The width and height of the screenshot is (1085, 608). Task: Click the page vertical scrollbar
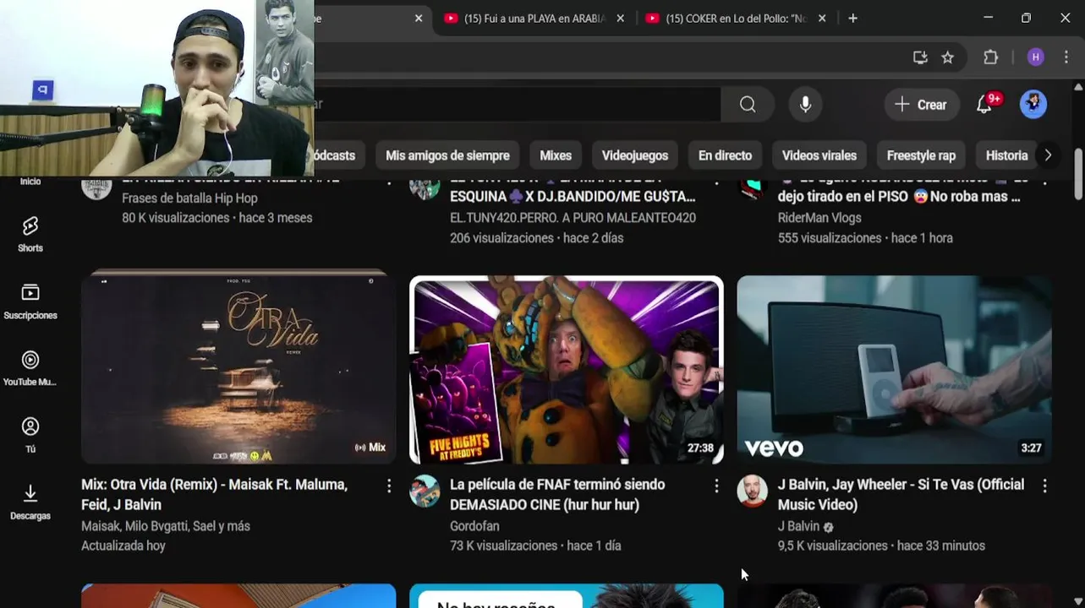pos(1078,176)
